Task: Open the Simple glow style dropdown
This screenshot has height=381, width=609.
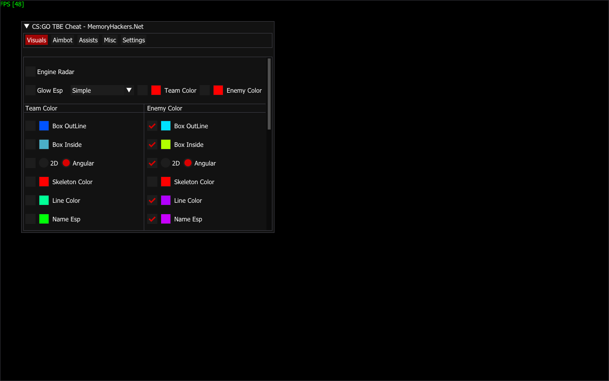Action: tap(102, 90)
